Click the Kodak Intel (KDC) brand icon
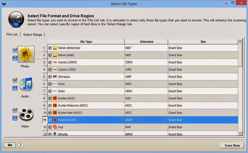The height and width of the screenshot is (153, 248). pos(55,113)
